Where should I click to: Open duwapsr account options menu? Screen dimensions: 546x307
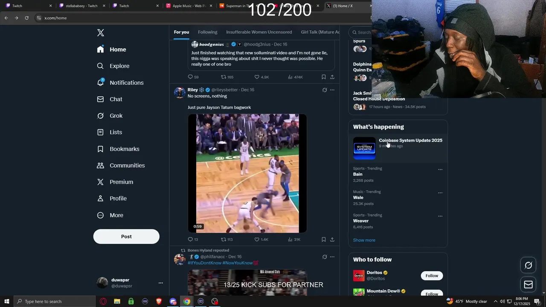tap(161, 283)
